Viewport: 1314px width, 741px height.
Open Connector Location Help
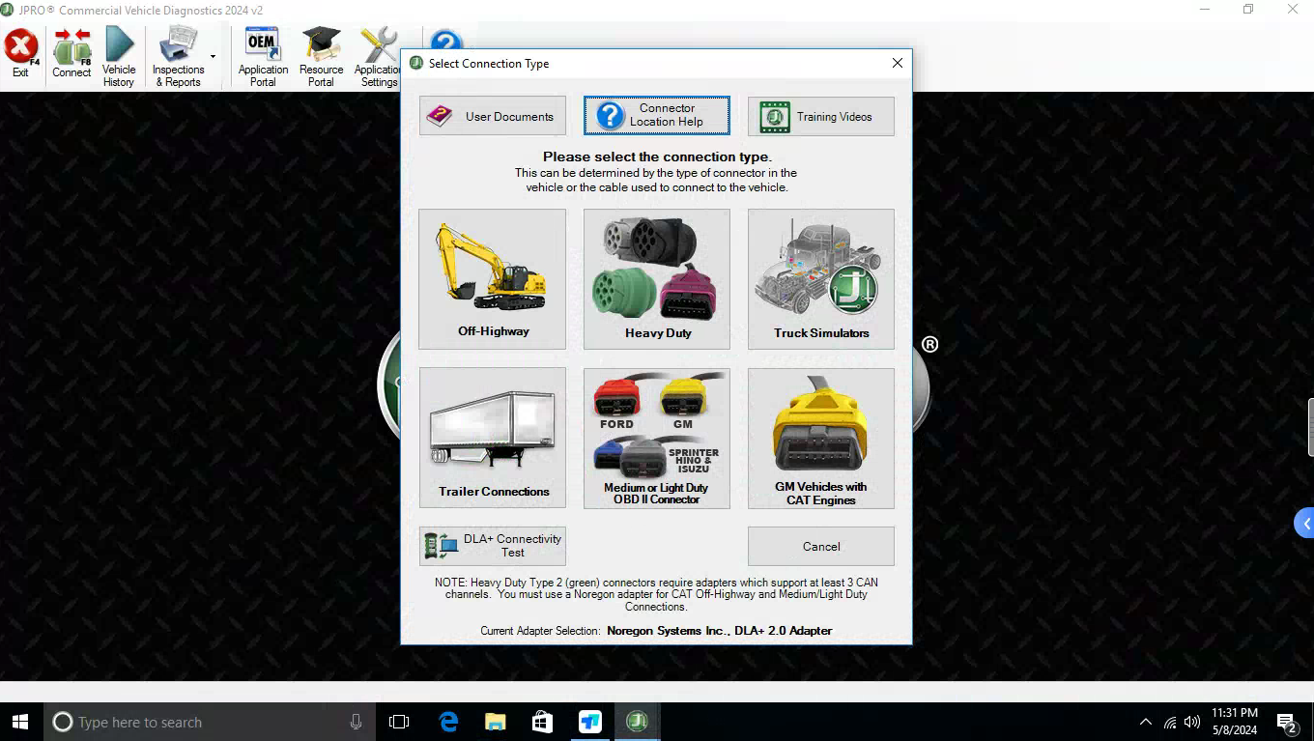657,116
